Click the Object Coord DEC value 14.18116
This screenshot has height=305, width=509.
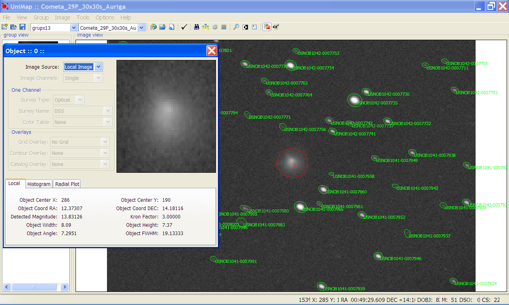173,208
